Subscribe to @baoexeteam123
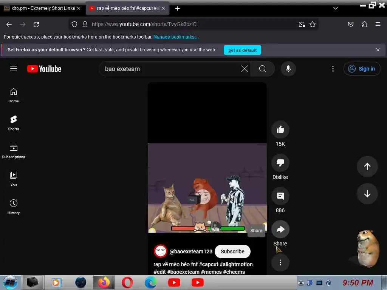The image size is (387, 290). click(232, 251)
